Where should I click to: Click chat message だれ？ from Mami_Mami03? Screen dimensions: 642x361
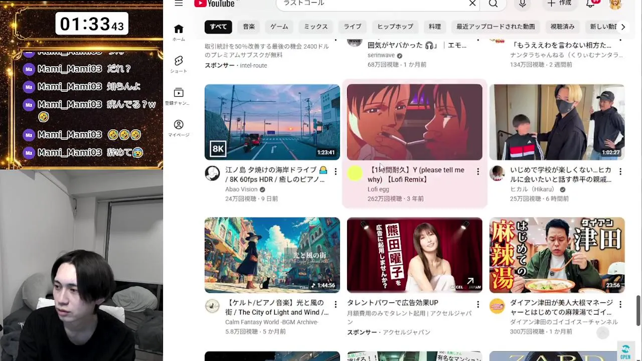(119, 69)
